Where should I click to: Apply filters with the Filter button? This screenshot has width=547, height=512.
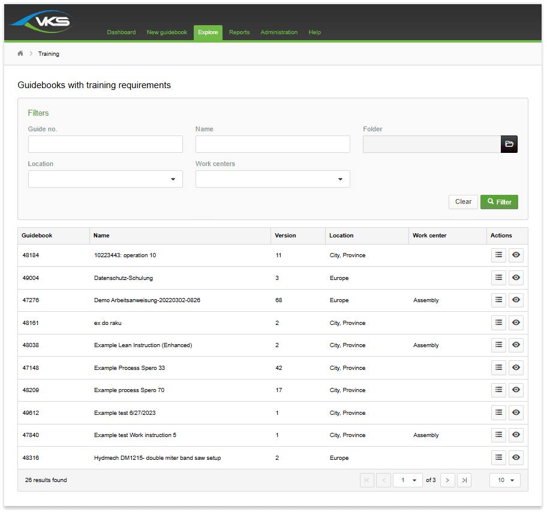[499, 202]
